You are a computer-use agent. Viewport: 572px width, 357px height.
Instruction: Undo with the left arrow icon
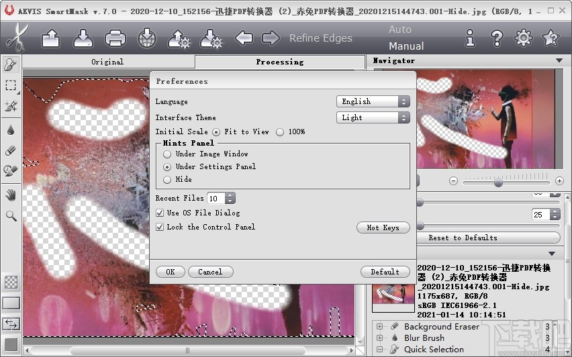click(244, 38)
